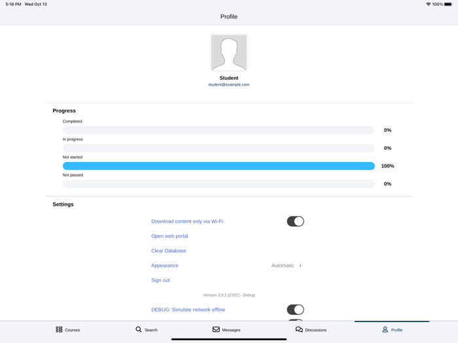
Task: Open Messages envelope icon
Action: 216,330
